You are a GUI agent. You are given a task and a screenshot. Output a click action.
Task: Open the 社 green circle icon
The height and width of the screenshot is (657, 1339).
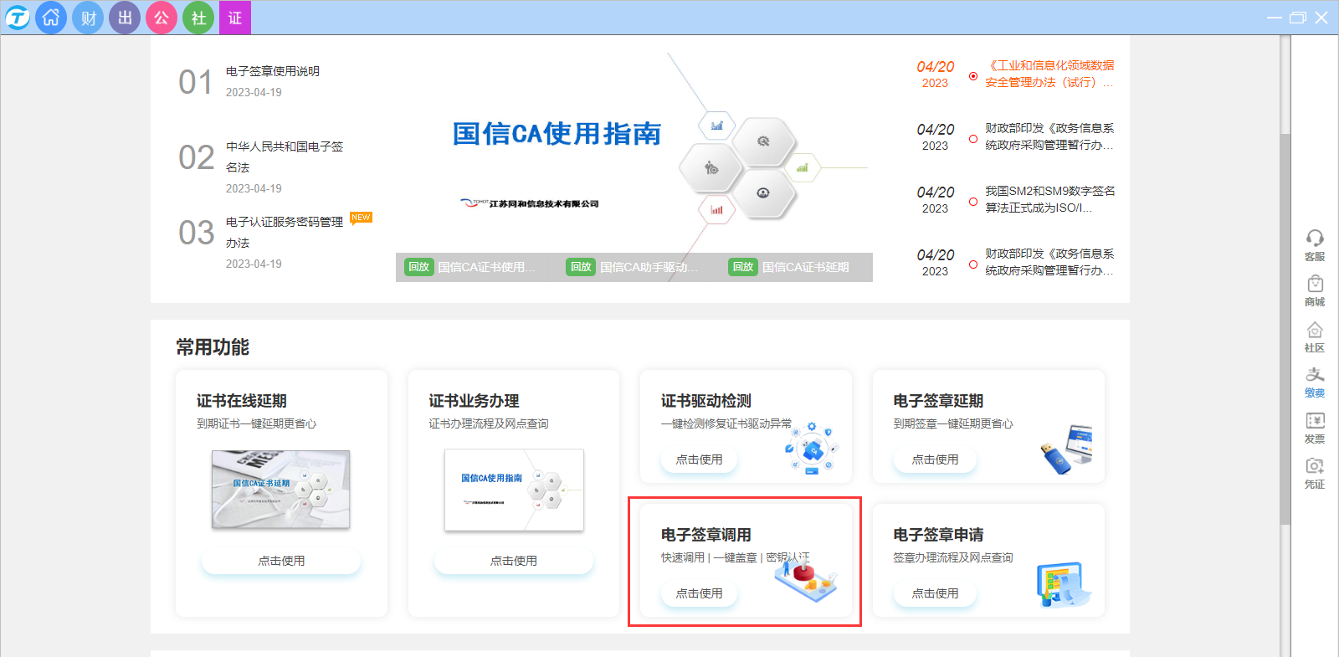pos(198,18)
